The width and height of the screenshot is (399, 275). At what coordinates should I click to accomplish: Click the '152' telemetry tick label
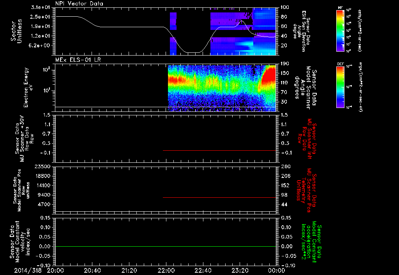[x=286, y=185]
